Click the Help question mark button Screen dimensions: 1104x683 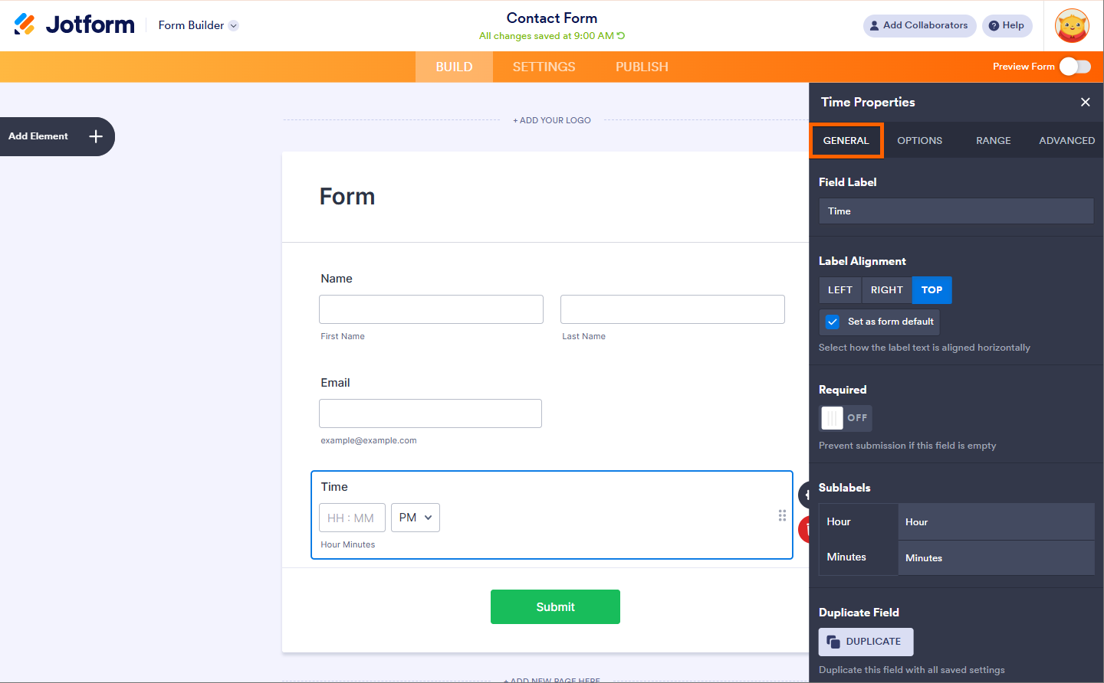1007,25
